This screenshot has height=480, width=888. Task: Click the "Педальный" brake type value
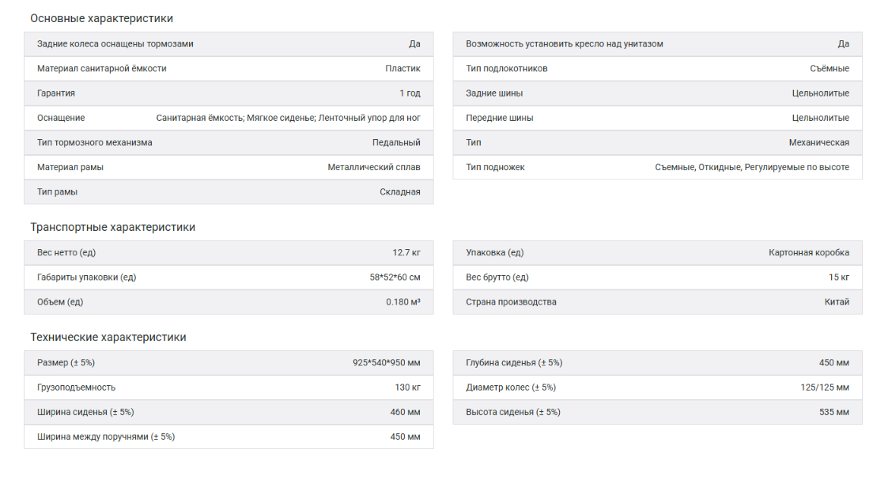pos(396,142)
